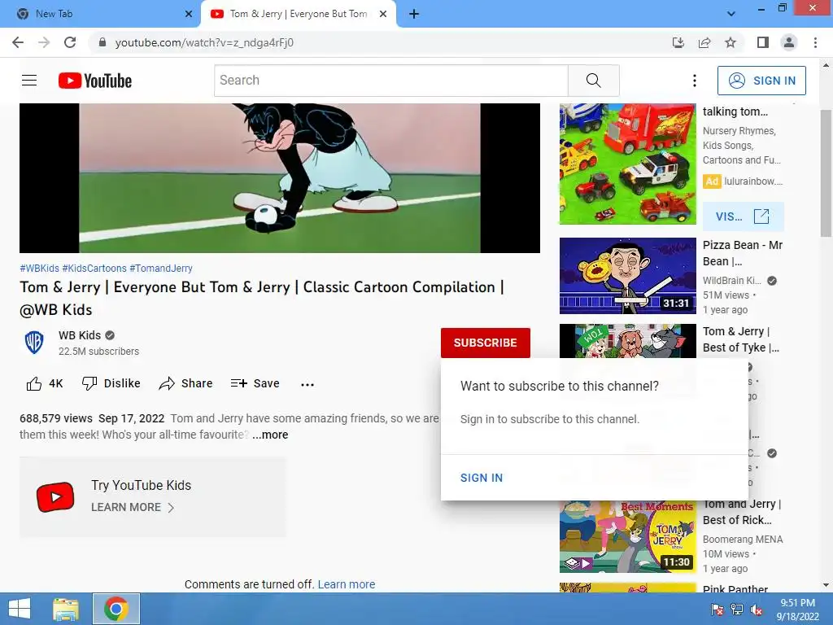Go forward with the browser forward arrow
Image resolution: width=833 pixels, height=625 pixels.
click(44, 42)
